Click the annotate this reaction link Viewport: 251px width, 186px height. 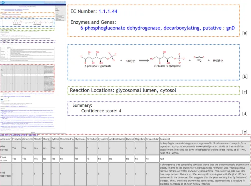tap(19, 135)
